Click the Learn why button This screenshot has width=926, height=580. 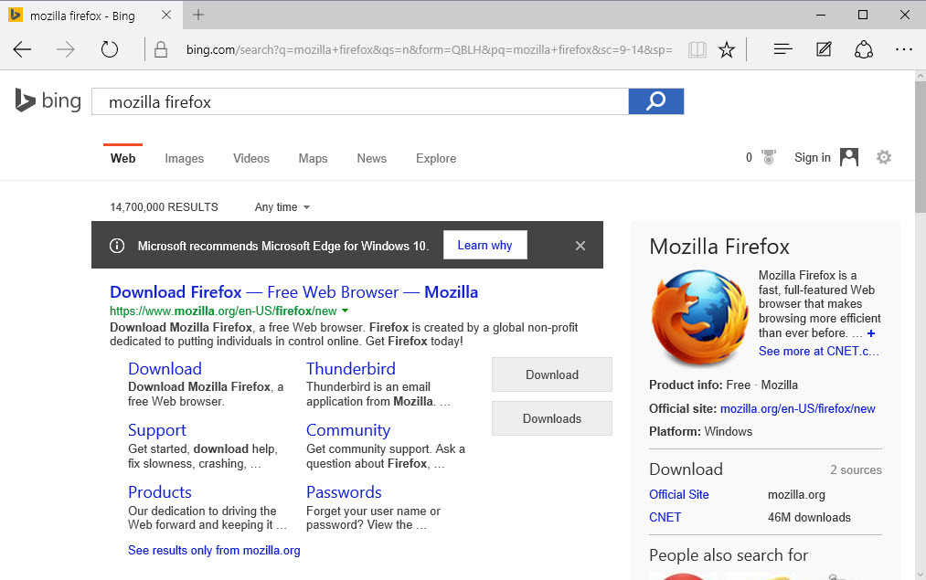coord(484,245)
